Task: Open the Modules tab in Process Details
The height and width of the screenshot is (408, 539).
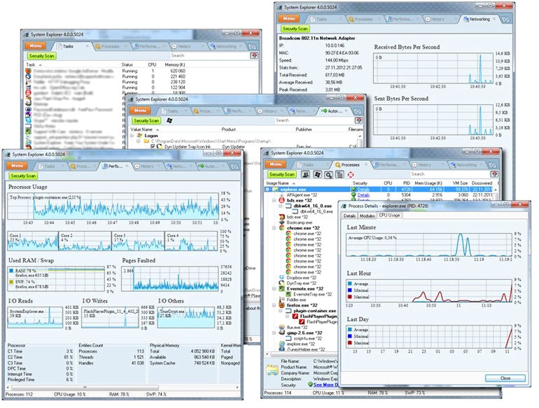Action: pyautogui.click(x=367, y=215)
